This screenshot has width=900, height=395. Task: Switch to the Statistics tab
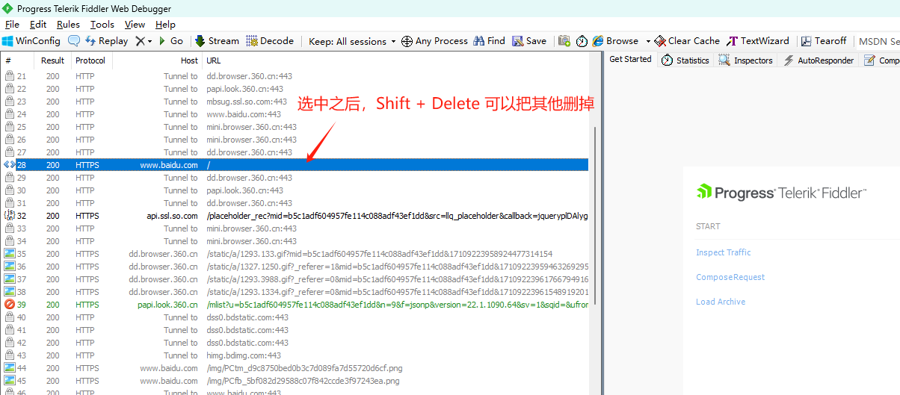[x=685, y=60]
